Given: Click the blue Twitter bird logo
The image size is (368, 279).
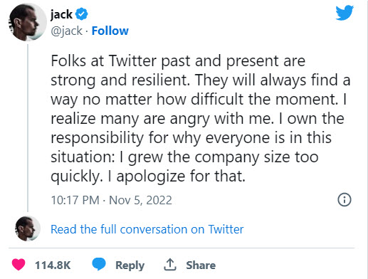Looking at the screenshot, I should coord(345,13).
